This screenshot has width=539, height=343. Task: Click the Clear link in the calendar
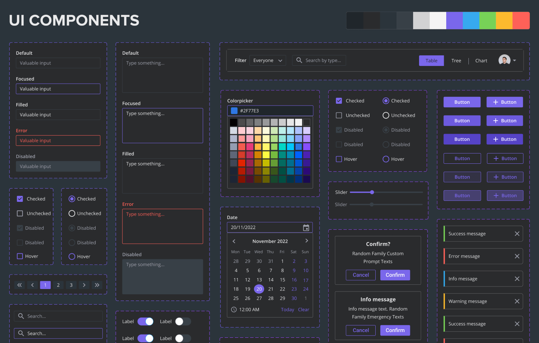pos(303,309)
